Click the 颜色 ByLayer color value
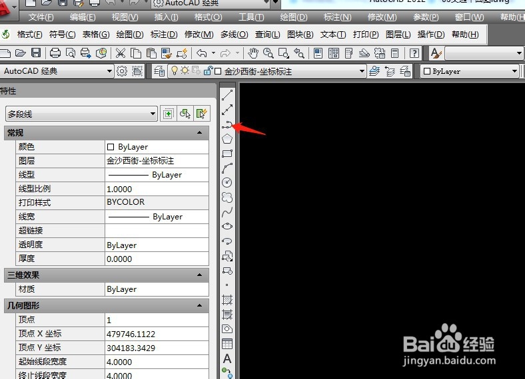The image size is (525, 379). click(157, 147)
